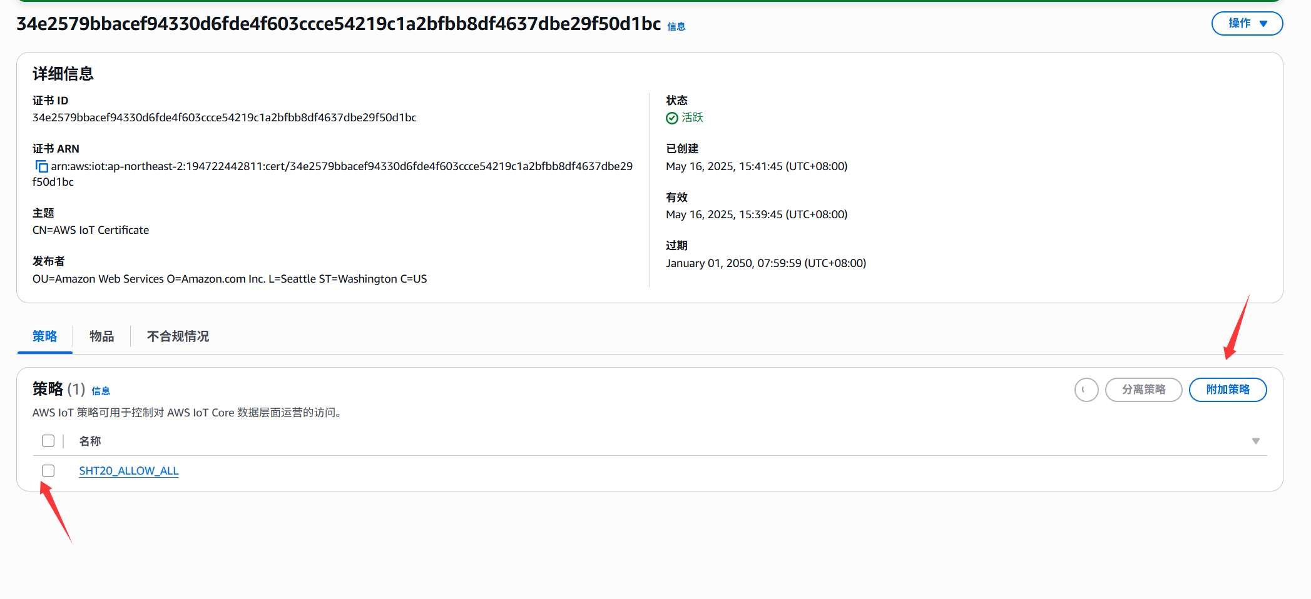Click the certificate ARN text

[x=341, y=166]
